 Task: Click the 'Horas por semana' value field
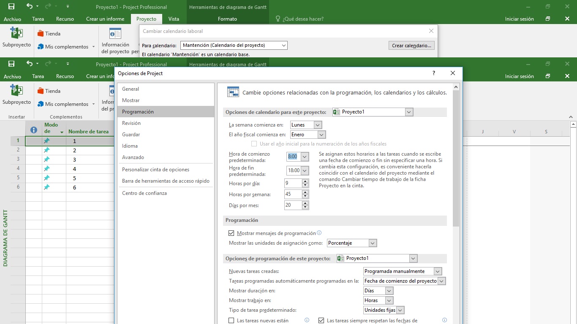click(x=293, y=194)
